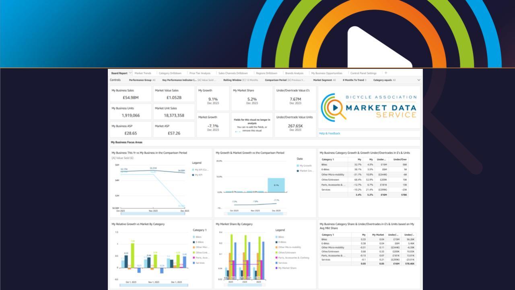Screen dimensions: 515x290
Task: Open the Rolling Window filter dropdown
Action: tap(241, 80)
